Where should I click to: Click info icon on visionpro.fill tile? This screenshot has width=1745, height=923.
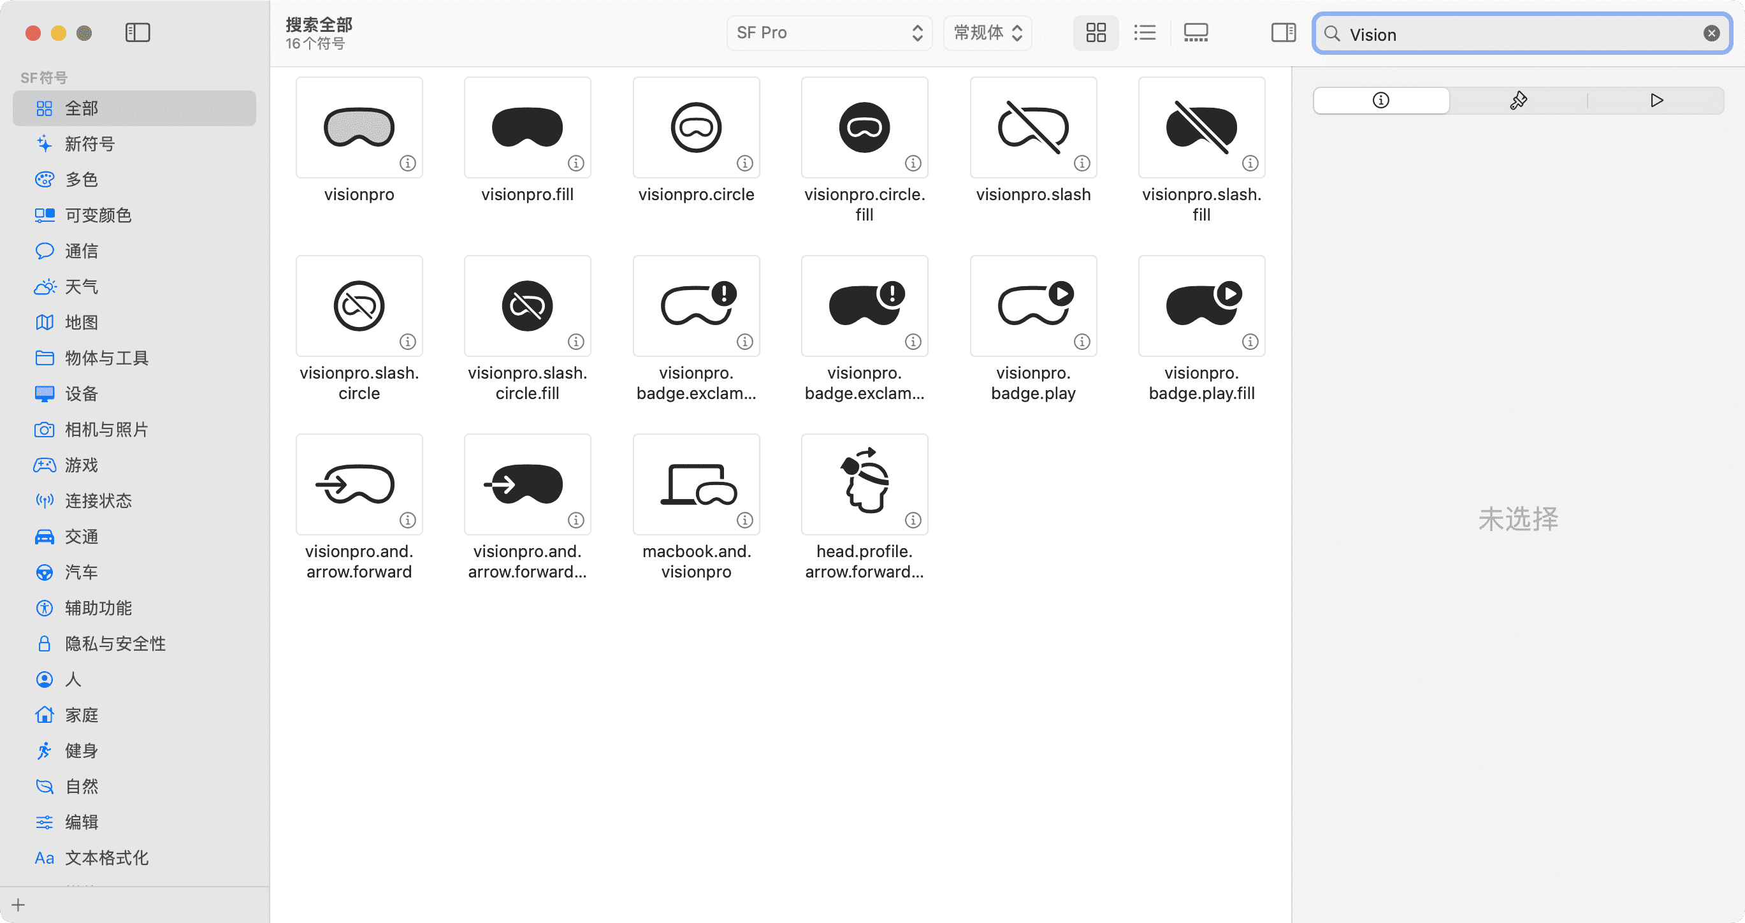coord(576,163)
